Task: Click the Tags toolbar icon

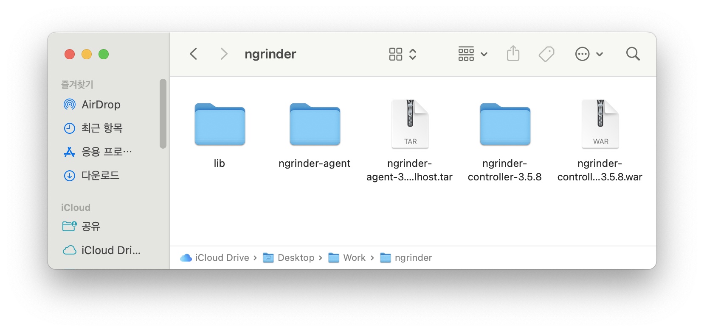Action: pos(546,54)
